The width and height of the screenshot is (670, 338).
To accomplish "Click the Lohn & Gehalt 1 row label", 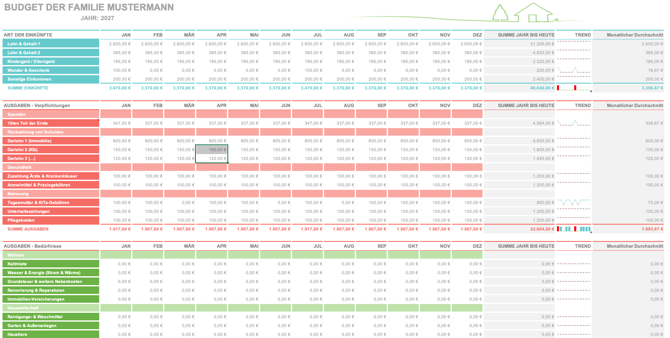I will (x=51, y=44).
